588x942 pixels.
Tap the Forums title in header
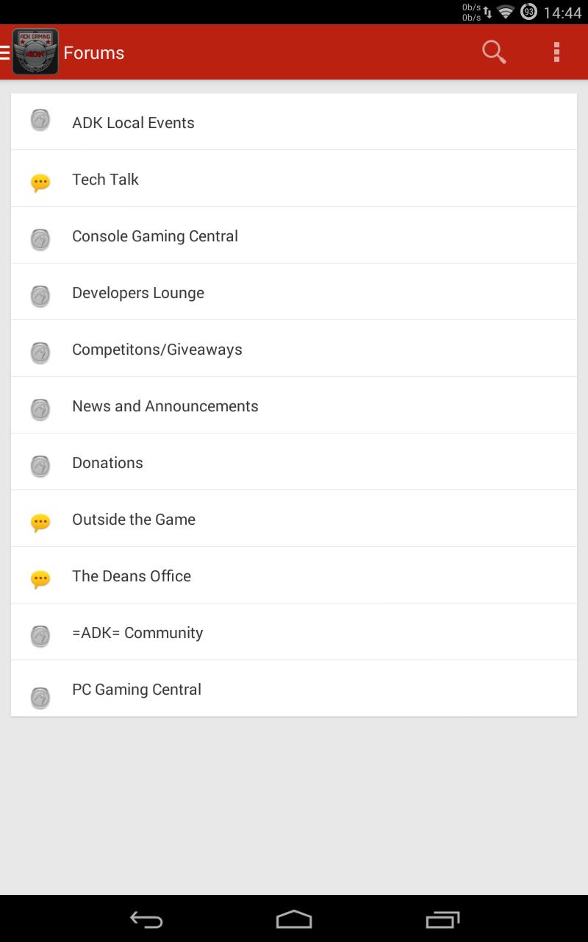pyautogui.click(x=94, y=53)
